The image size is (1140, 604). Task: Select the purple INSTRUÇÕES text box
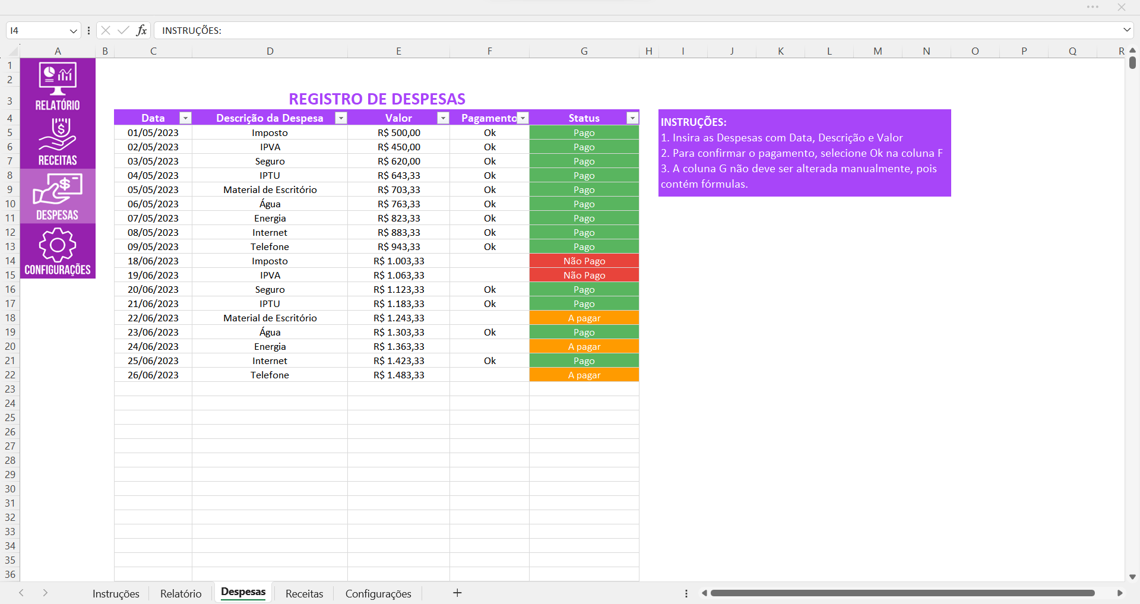(x=805, y=153)
